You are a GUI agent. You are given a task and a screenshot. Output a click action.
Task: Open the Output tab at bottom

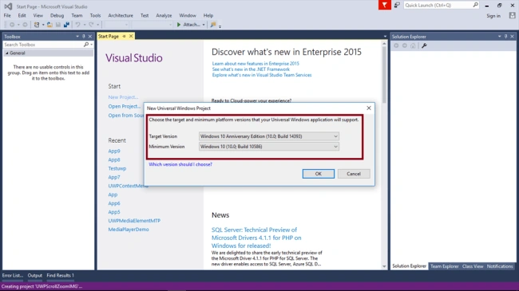point(35,276)
